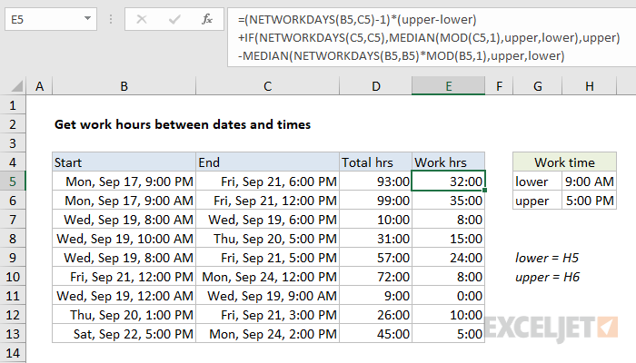Image resolution: width=636 pixels, height=363 pixels.
Task: Click cell D10 showing 72:00
Action: [x=375, y=276]
